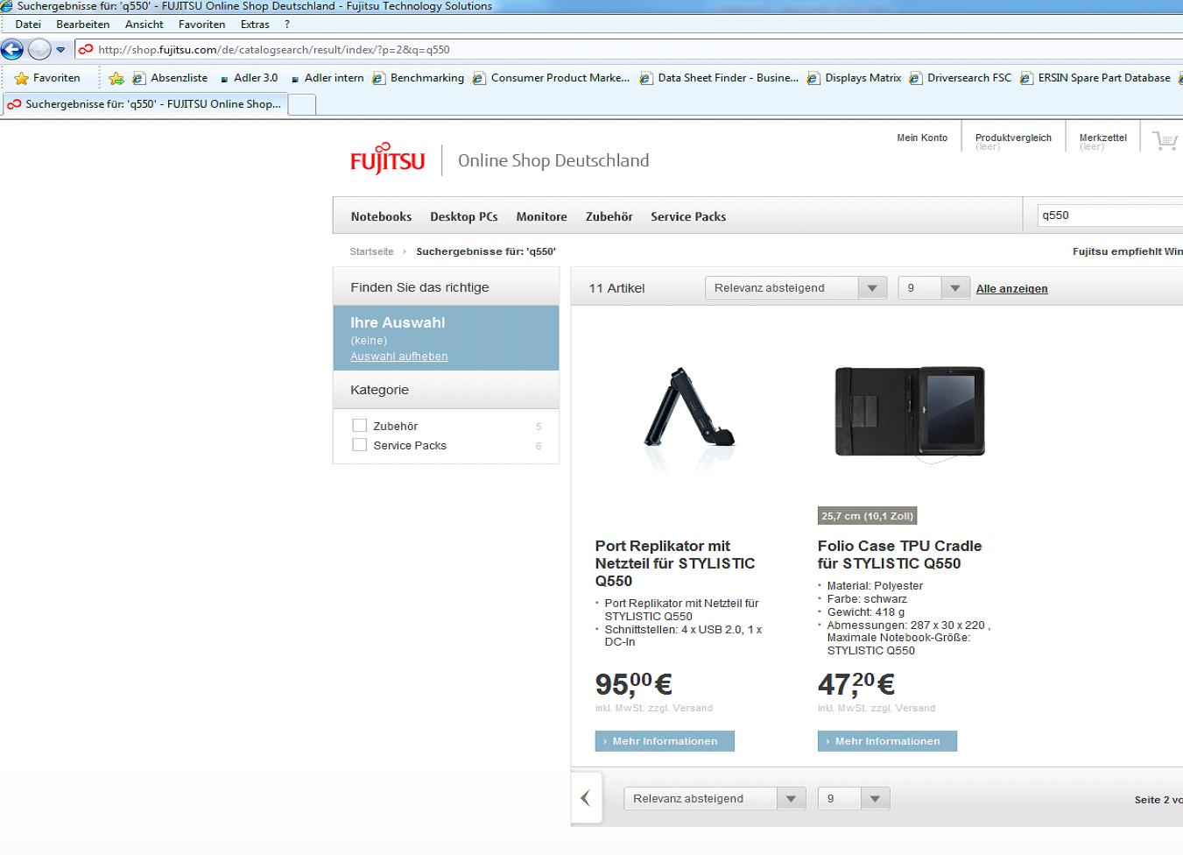Open the Adler intern bookmark
The image size is (1183, 855).
click(327, 78)
